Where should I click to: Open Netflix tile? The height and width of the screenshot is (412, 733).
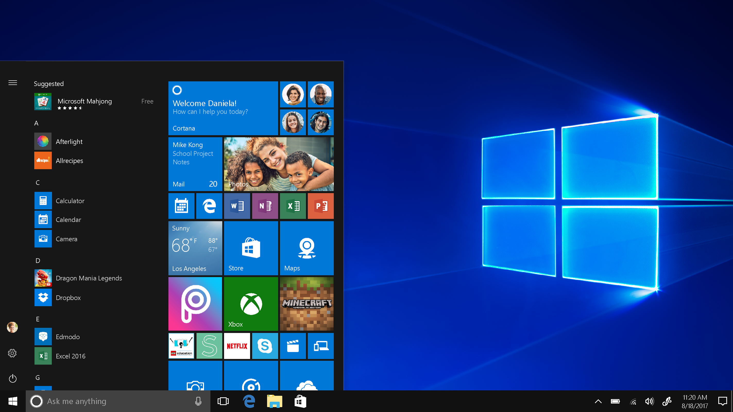[x=237, y=345]
